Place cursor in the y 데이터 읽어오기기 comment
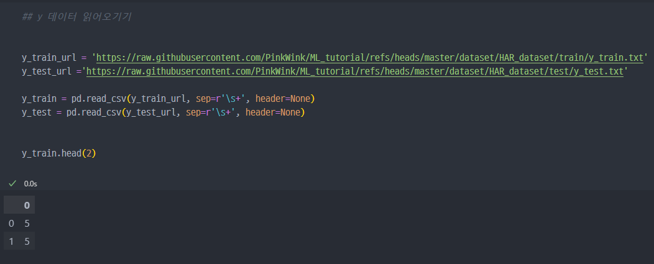This screenshot has width=654, height=264. point(76,17)
